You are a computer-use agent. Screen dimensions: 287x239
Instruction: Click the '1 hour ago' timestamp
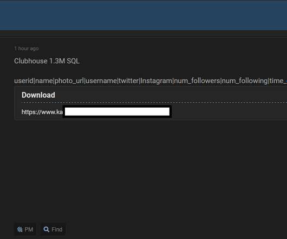[27, 49]
